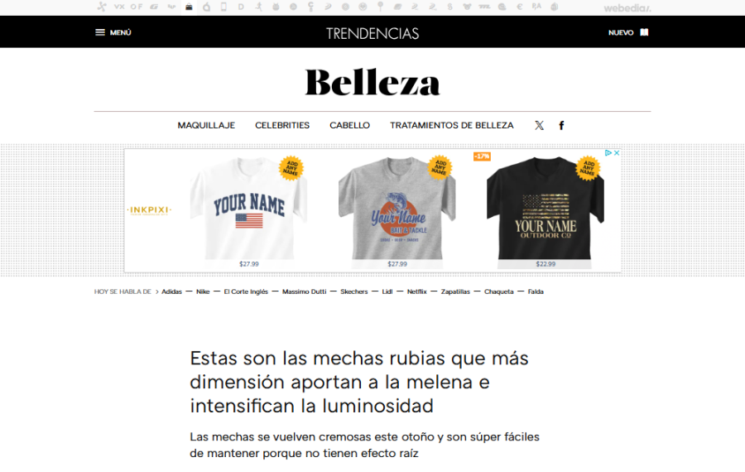Open the CELEBRITIES section
The width and height of the screenshot is (745, 472).
282,126
